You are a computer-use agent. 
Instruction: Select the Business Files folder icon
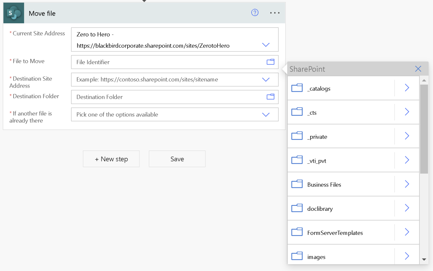[297, 184]
